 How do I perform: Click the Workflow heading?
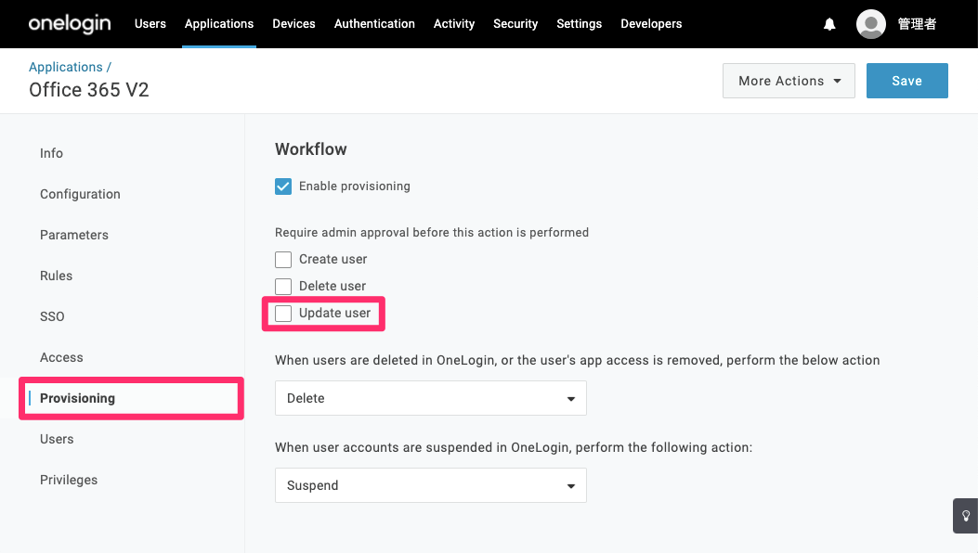point(310,149)
